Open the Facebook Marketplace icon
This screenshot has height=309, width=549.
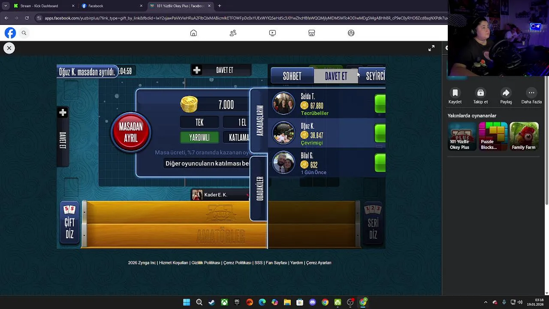pyautogui.click(x=312, y=33)
